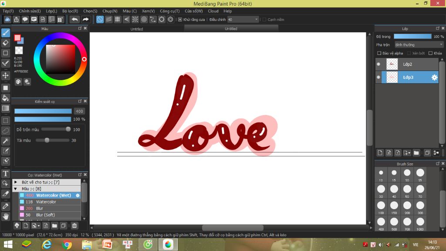The height and width of the screenshot is (251, 446).
Task: Open the Lớp(L) menu
Action: coord(51,11)
